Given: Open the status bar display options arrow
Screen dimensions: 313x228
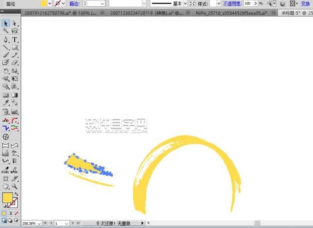Looking at the screenshot, I should coord(142,223).
